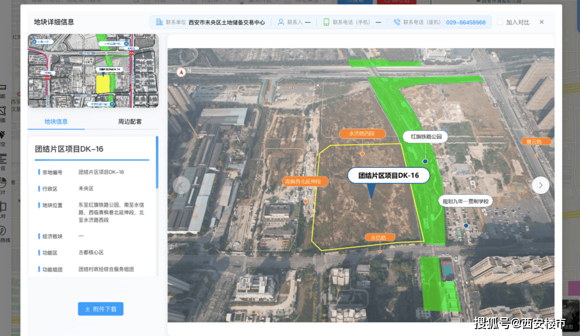Click the 青枫巷北延伸段 road label
Screen dimensions: 580x336
305,182
